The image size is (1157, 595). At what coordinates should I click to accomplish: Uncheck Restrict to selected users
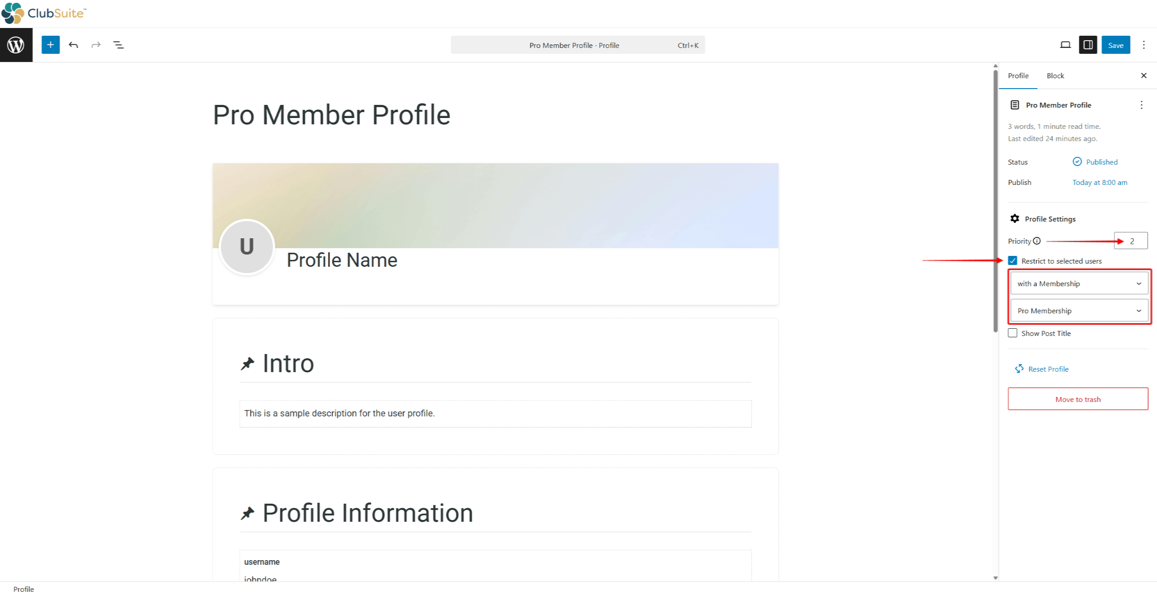[x=1013, y=260]
